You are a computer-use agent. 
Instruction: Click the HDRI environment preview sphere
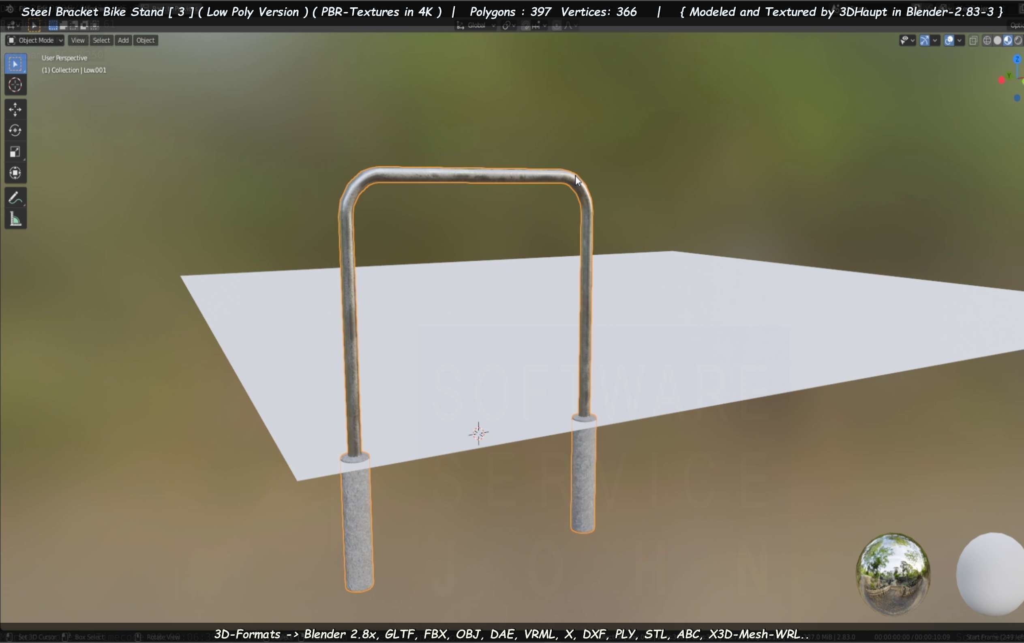tap(893, 574)
